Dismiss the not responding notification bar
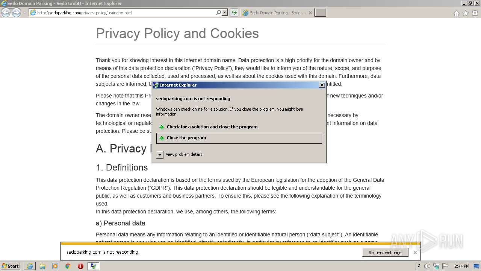Screen dimensions: 481x271 (415, 253)
